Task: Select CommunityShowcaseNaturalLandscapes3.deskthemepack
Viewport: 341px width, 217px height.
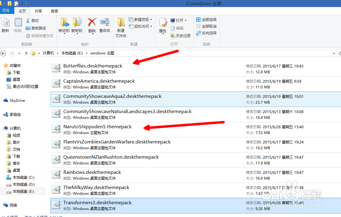Action: pyautogui.click(x=195, y=114)
